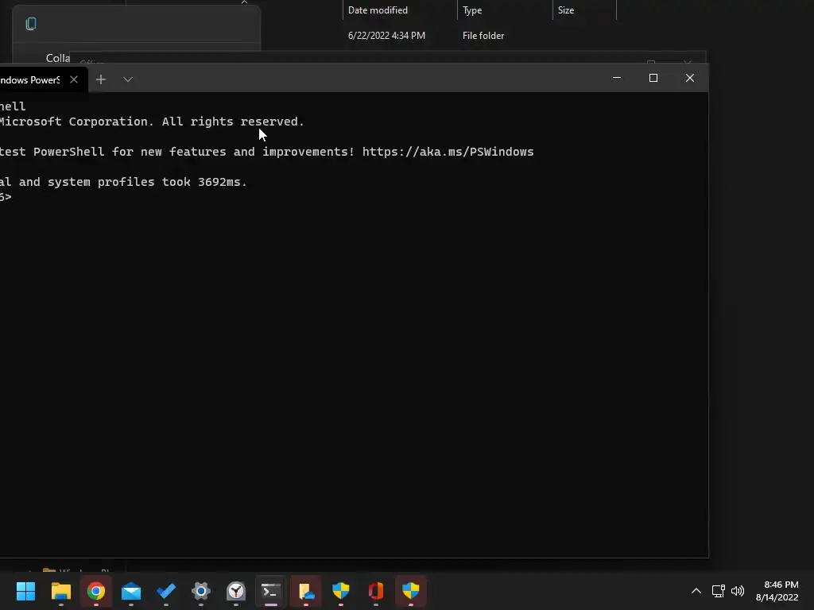
Task: Open the Mail app from taskbar
Action: coord(131,591)
